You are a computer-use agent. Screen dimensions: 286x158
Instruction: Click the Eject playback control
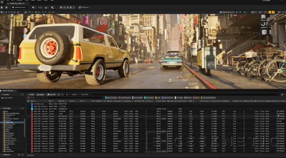(71, 8)
